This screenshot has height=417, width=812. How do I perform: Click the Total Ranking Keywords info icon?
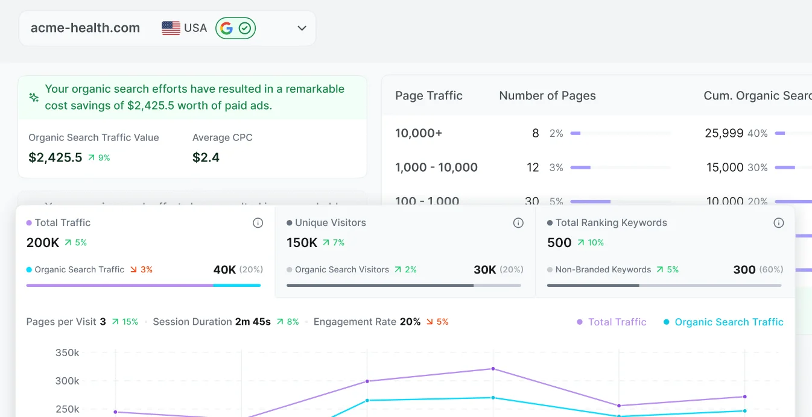pyautogui.click(x=779, y=222)
